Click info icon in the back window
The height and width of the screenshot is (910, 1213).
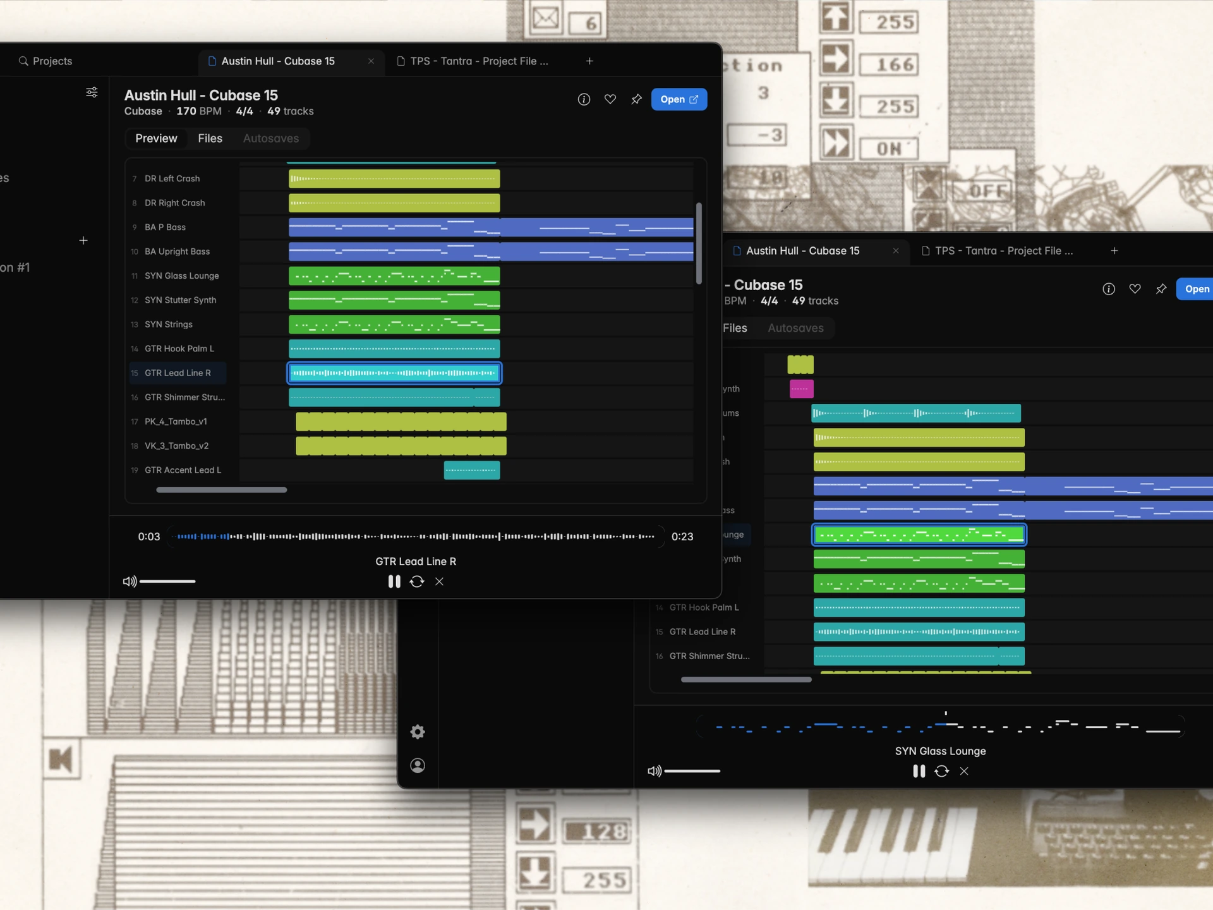pos(1109,289)
